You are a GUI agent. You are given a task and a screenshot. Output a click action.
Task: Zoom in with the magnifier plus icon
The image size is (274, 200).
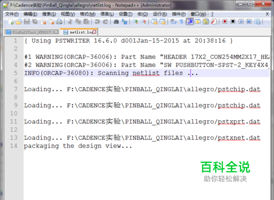135,22
